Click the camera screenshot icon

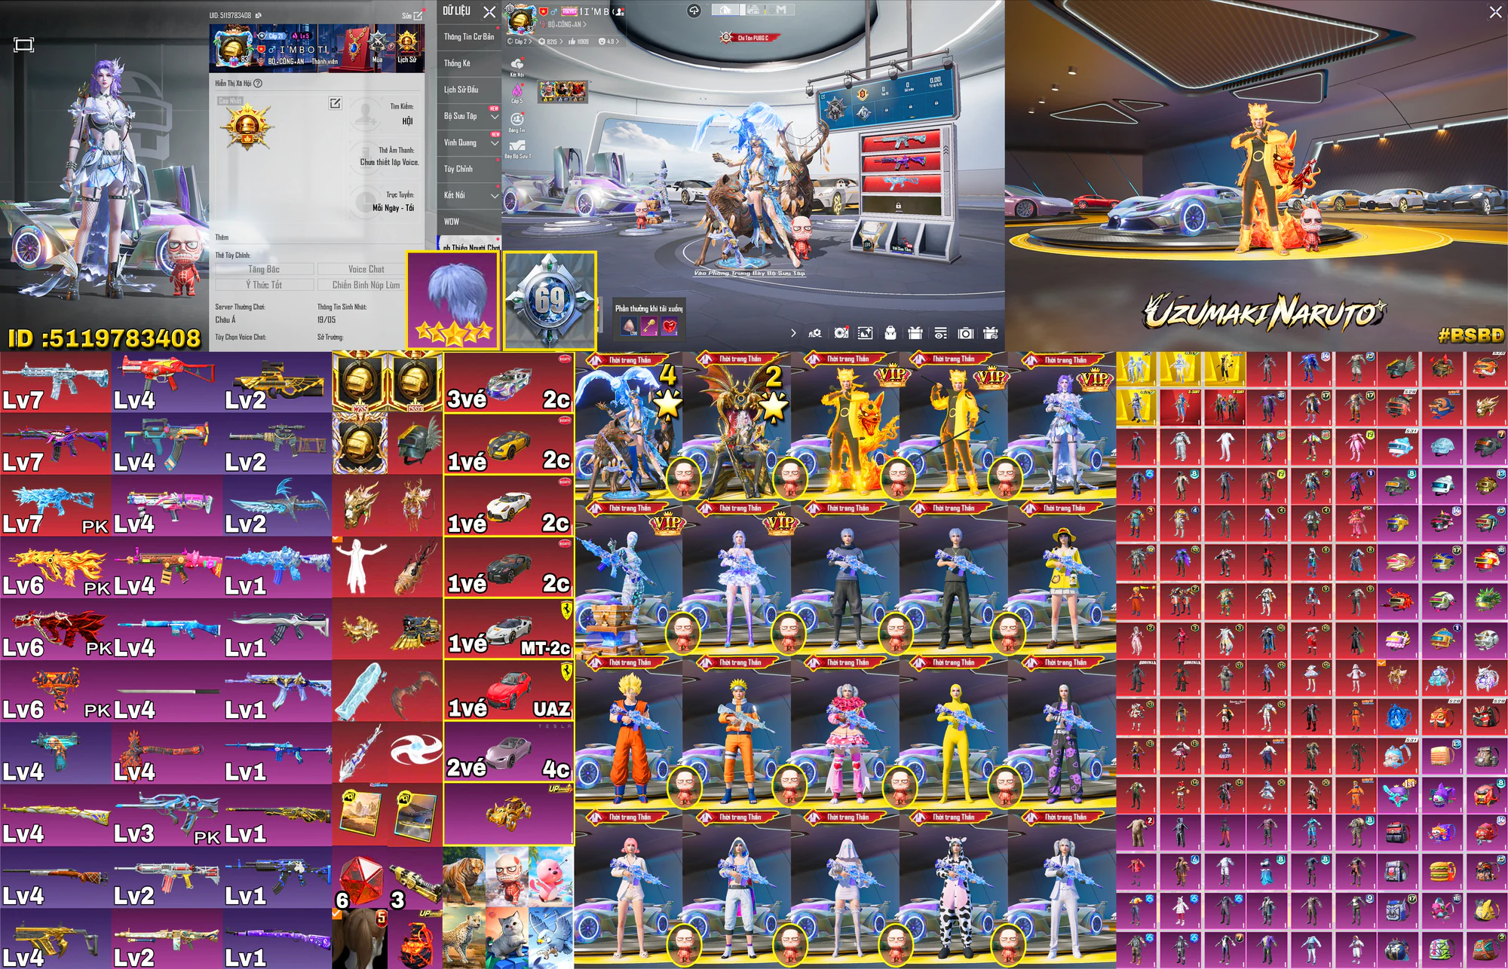click(965, 332)
